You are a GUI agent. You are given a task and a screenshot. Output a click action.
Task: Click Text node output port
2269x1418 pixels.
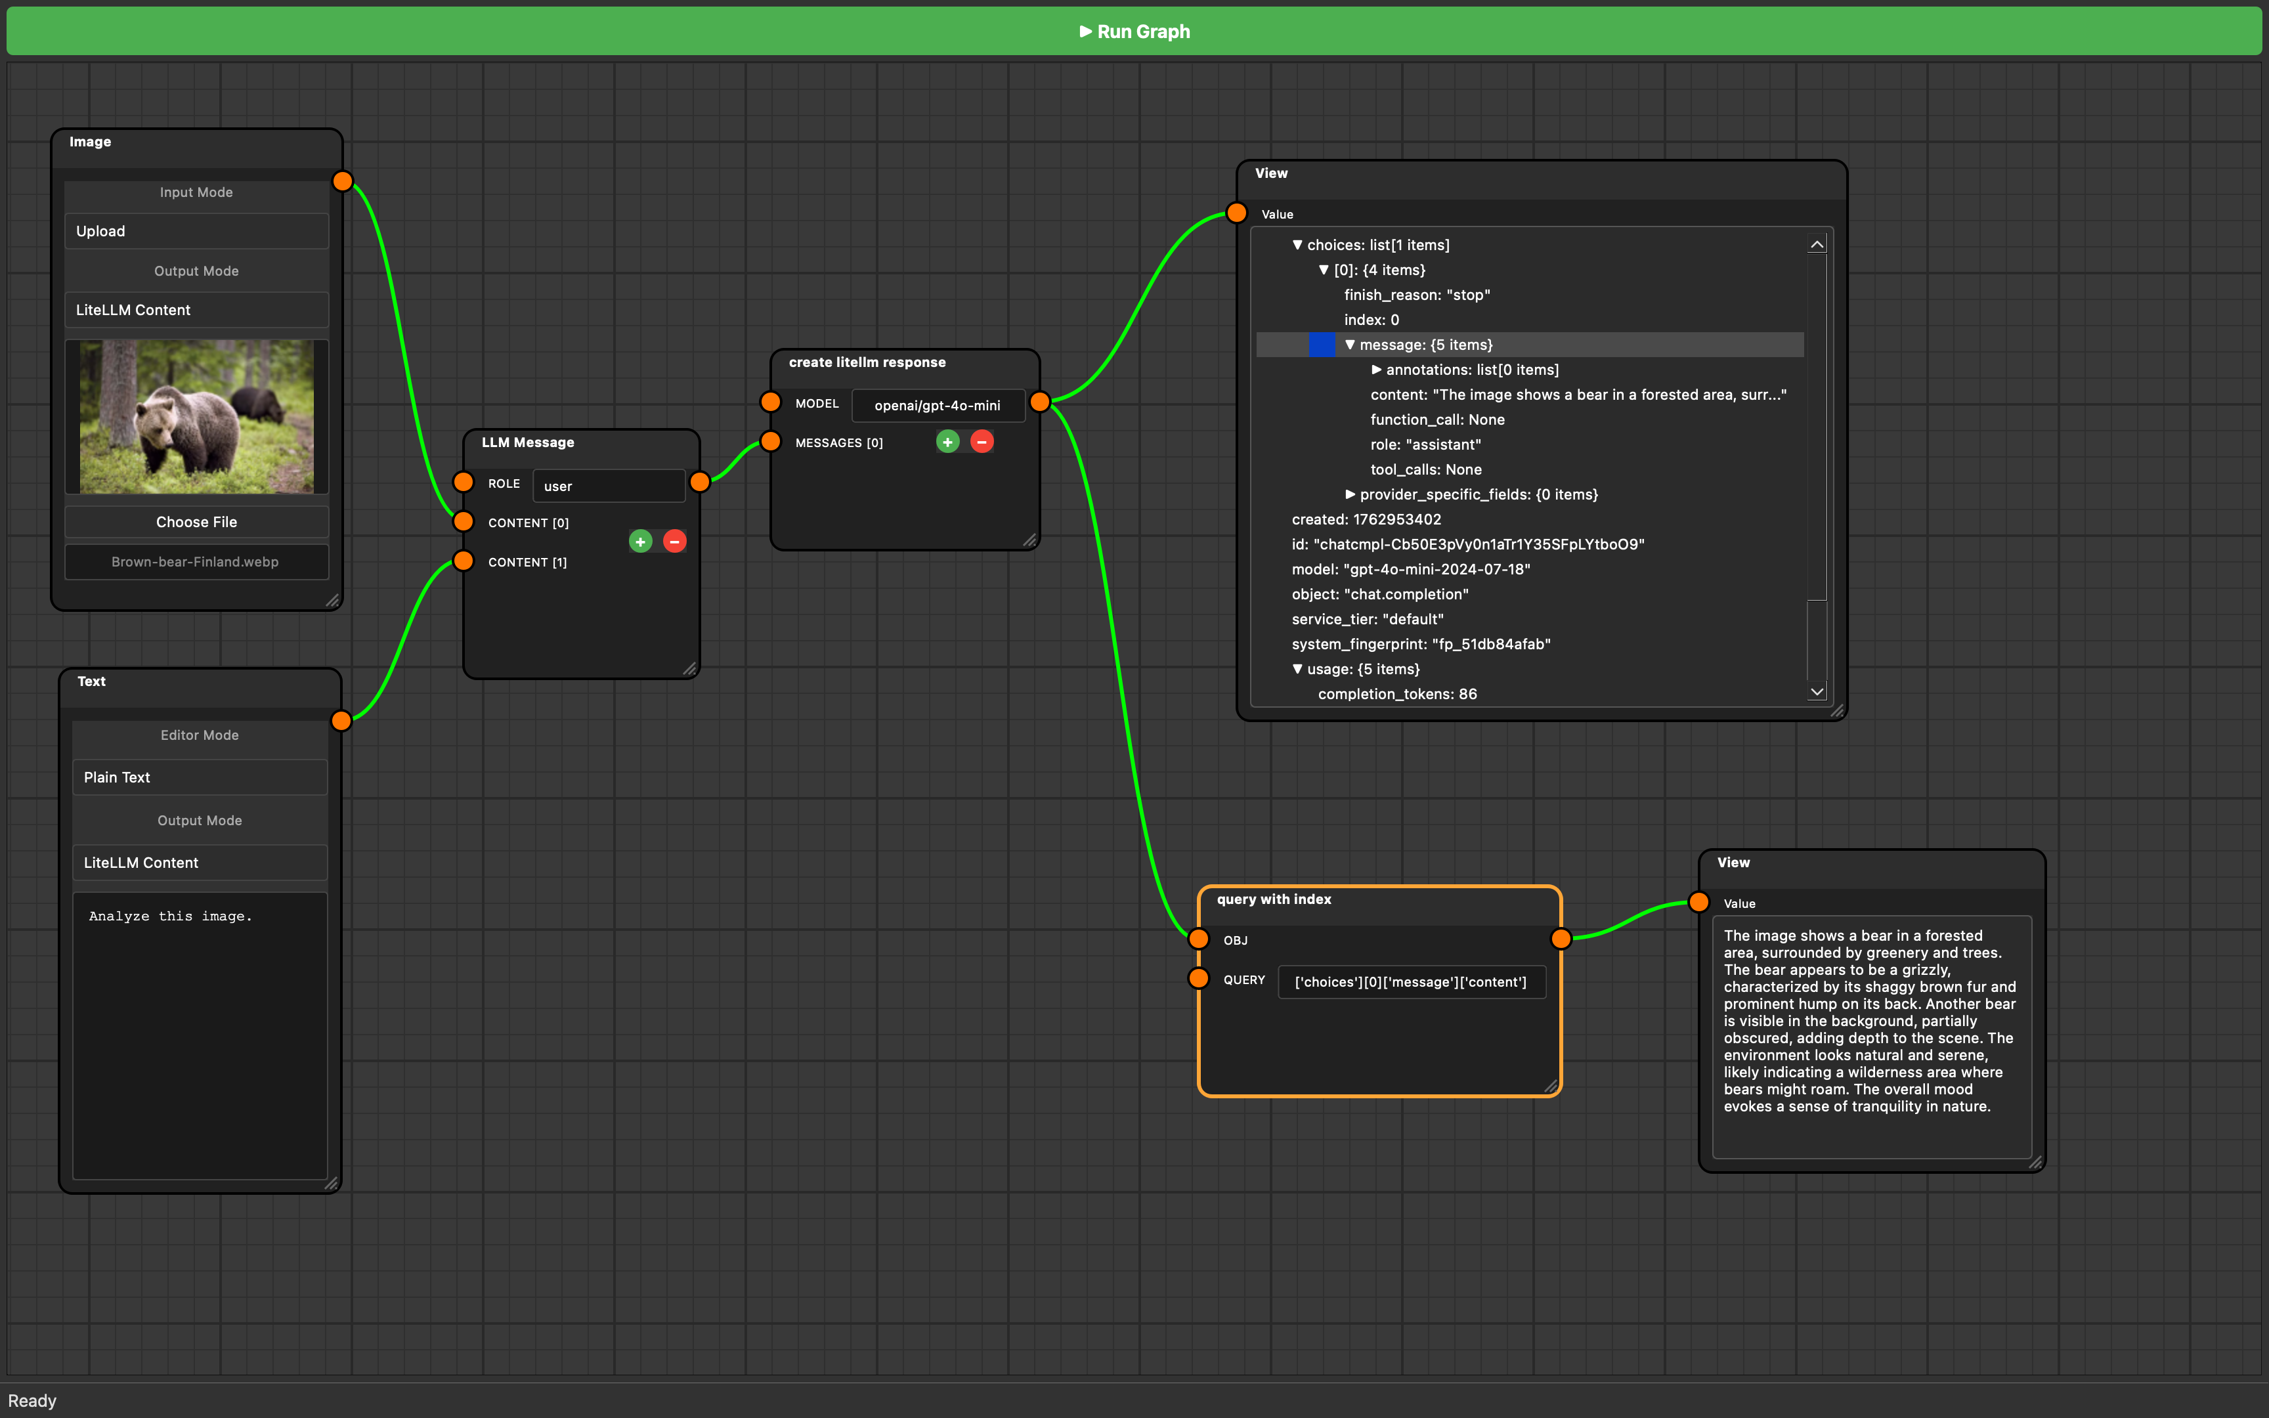pyautogui.click(x=341, y=720)
